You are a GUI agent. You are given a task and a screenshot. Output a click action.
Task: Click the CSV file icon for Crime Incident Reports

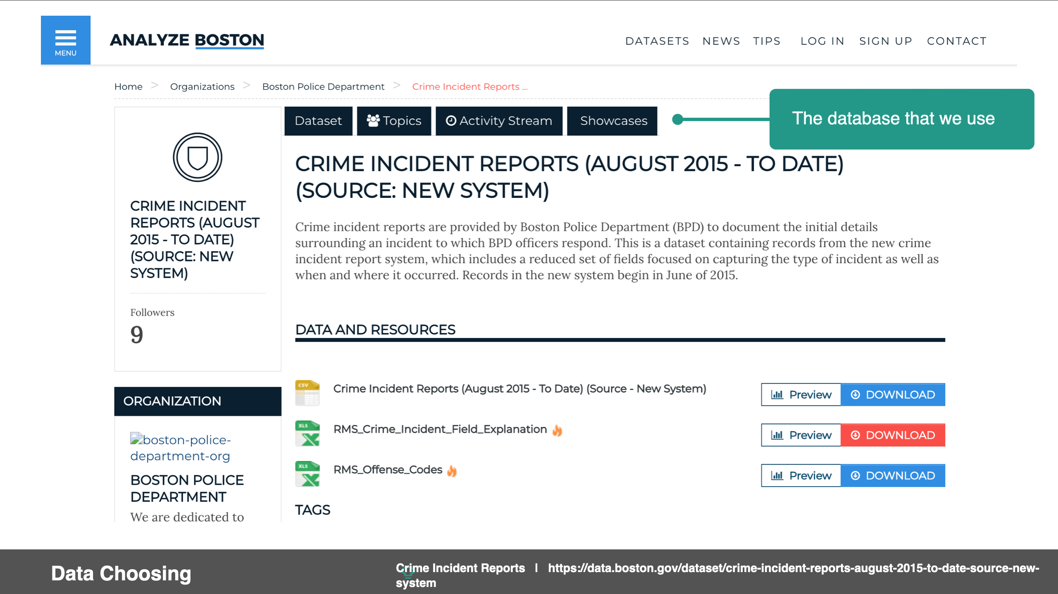(x=307, y=393)
